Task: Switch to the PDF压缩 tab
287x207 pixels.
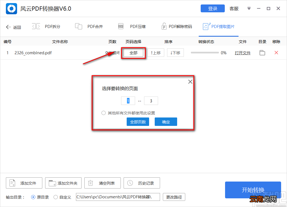Action: pos(132,27)
